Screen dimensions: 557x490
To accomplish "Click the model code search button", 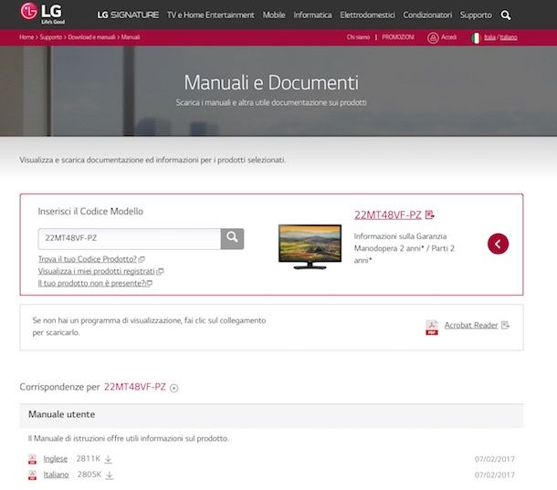I will coord(232,238).
